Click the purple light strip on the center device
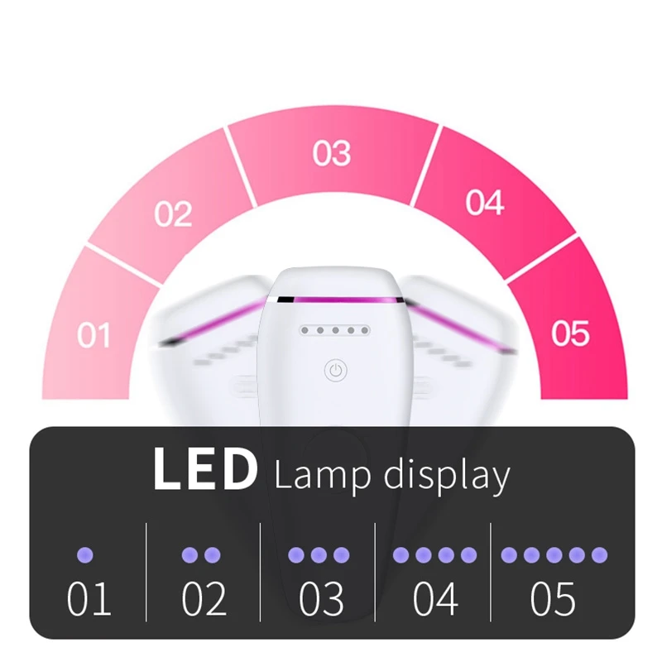This screenshot has height=662, width=662. [341, 300]
